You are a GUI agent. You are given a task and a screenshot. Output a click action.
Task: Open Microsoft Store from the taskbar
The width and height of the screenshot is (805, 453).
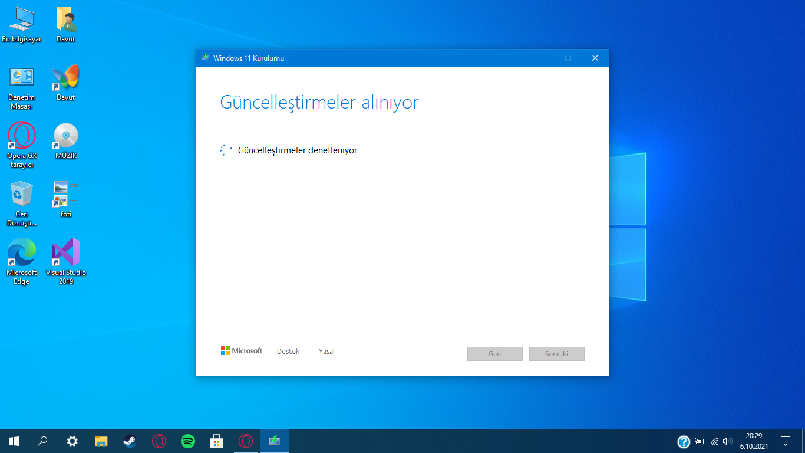coord(217,441)
